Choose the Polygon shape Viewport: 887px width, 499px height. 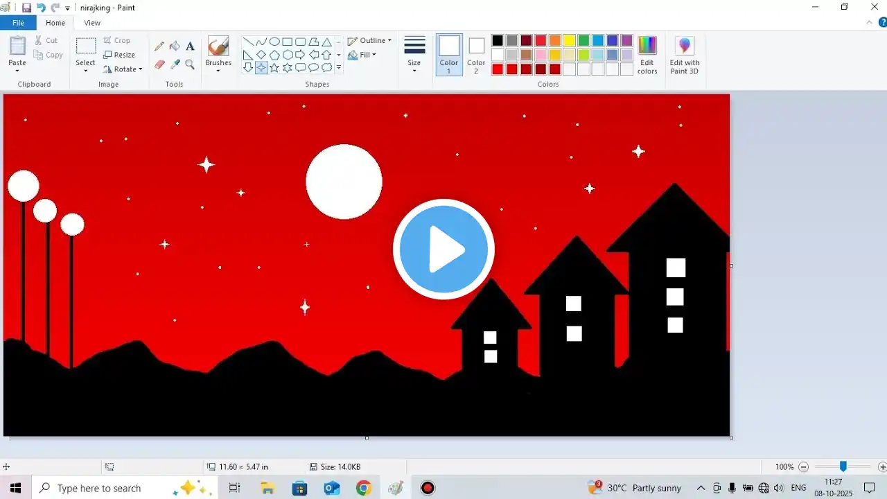click(x=314, y=42)
